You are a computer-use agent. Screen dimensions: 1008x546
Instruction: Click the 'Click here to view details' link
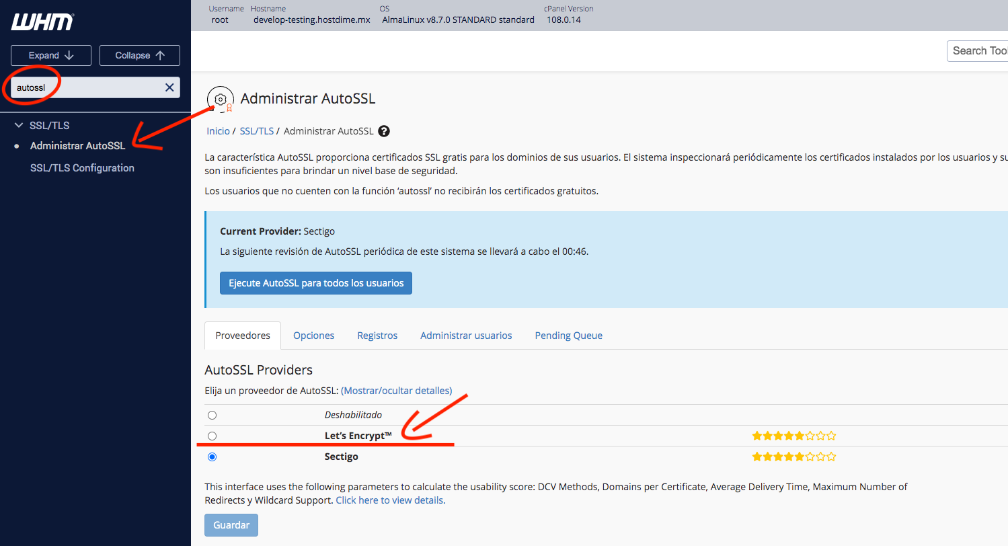click(391, 500)
